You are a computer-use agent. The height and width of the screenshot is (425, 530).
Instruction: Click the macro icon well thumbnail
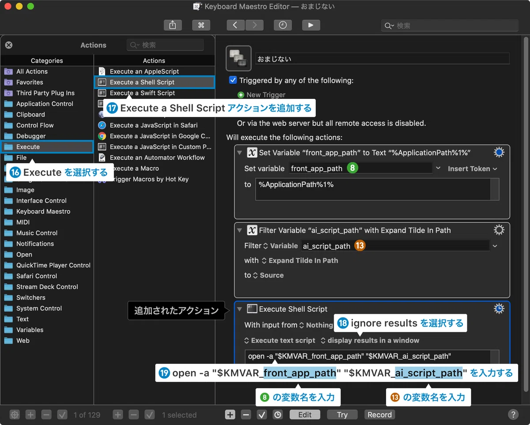tap(238, 58)
